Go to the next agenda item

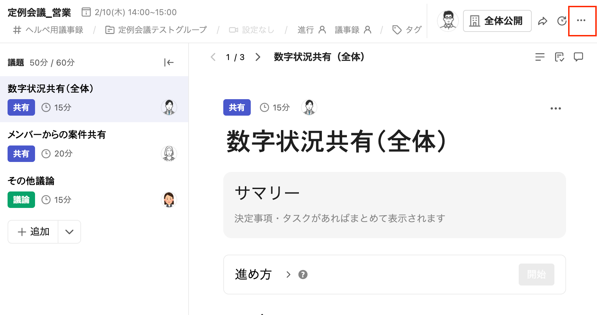258,57
